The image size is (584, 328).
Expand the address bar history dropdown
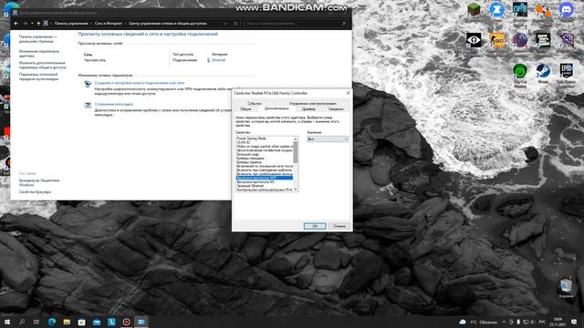[225, 24]
